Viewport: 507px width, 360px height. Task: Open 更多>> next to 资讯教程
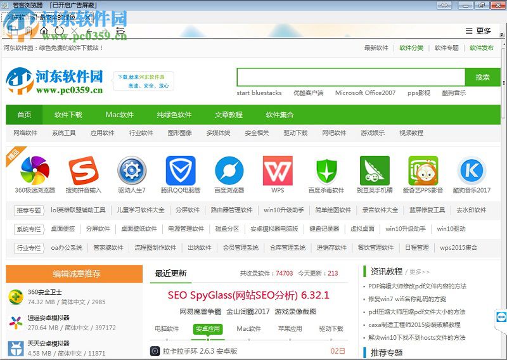[x=420, y=272]
